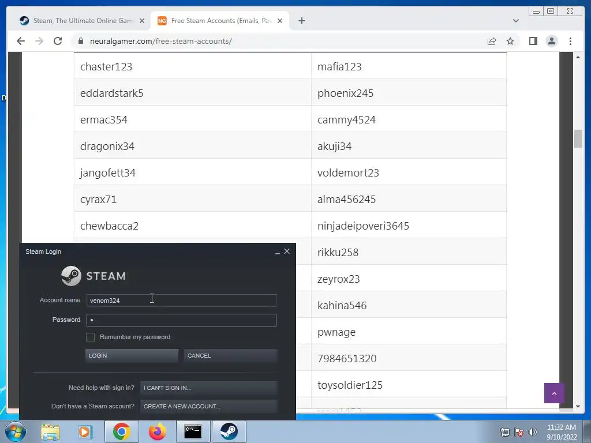This screenshot has width=591, height=443.
Task: Select username chewbacca2
Action: coord(109,226)
